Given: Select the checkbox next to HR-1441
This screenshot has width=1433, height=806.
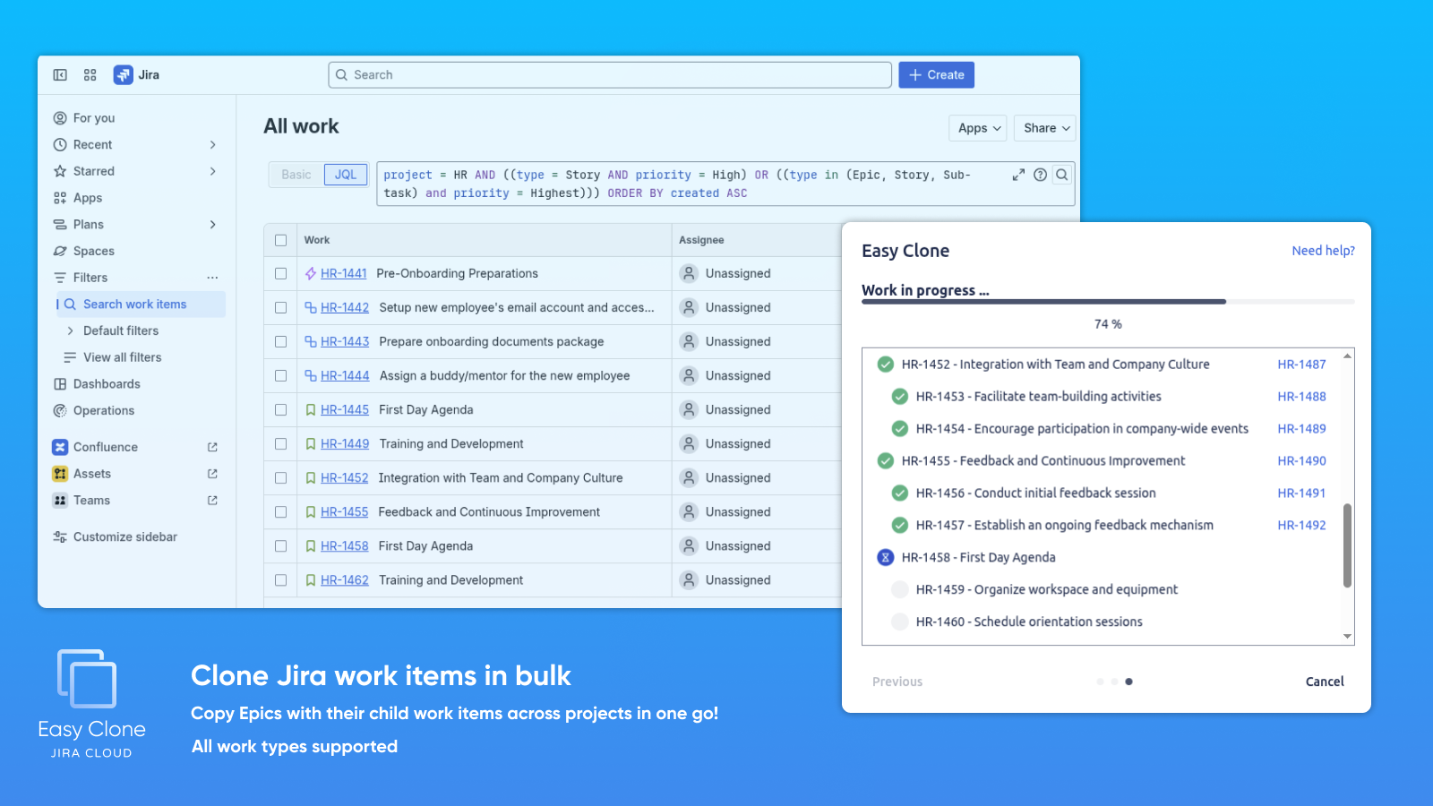Looking at the screenshot, I should pos(280,273).
